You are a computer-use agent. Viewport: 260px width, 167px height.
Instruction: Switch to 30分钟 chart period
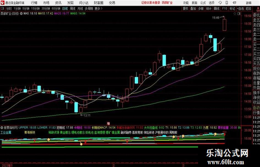click(x=46, y=9)
